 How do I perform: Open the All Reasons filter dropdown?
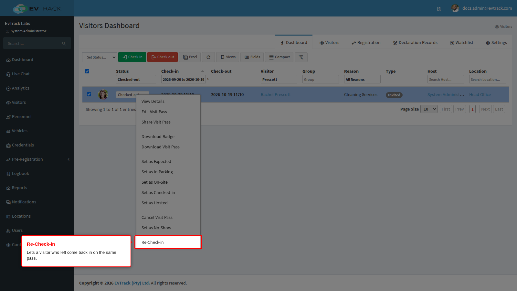(x=362, y=80)
